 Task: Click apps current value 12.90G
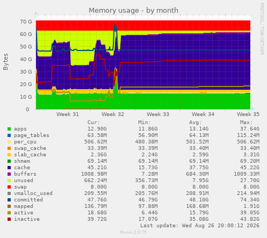[x=97, y=129]
